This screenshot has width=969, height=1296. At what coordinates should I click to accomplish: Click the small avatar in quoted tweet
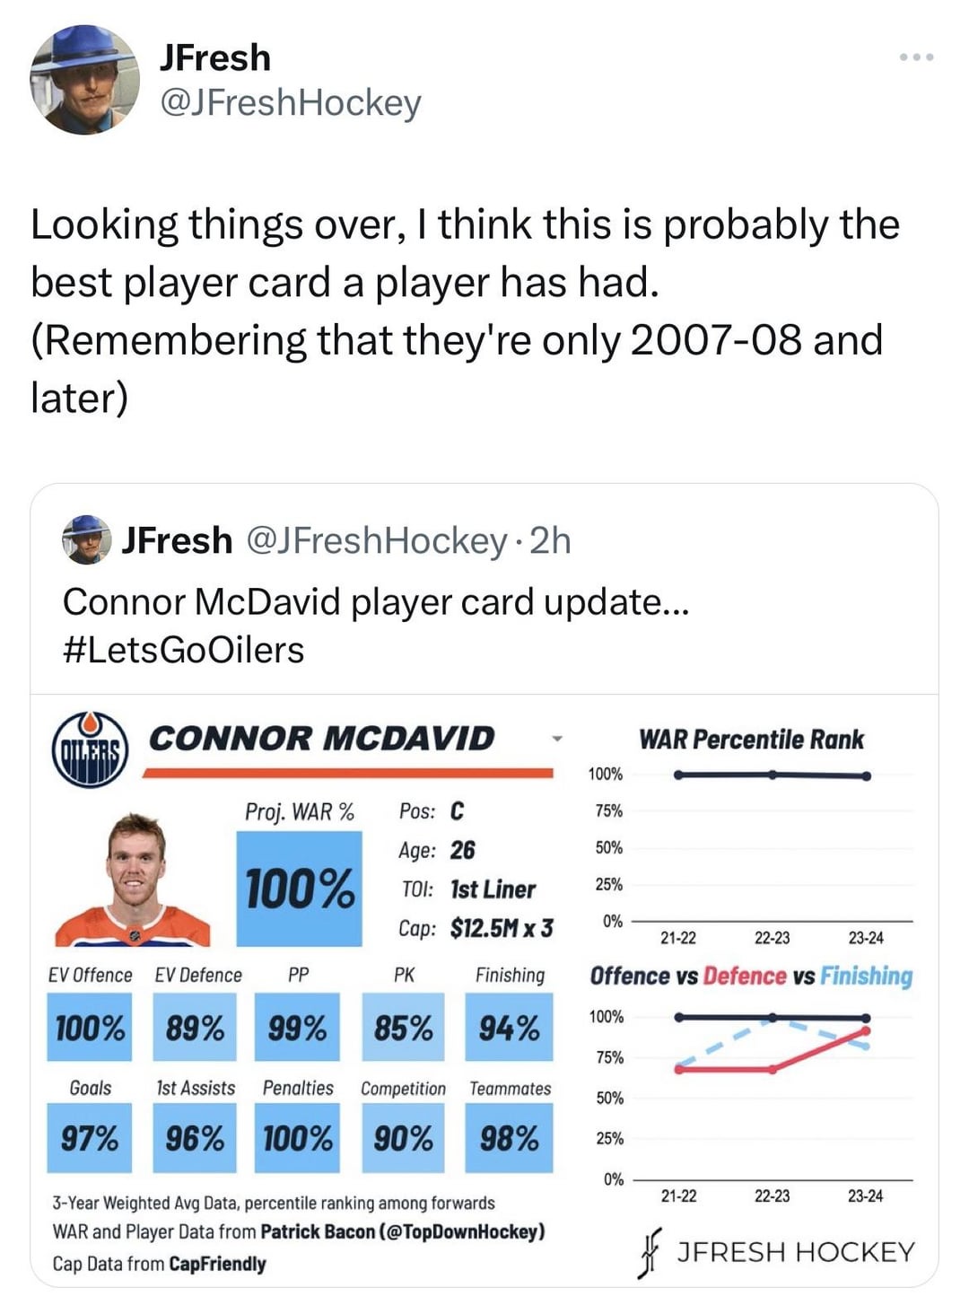(x=86, y=539)
